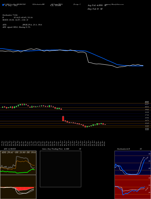
Task: Click the 'MACD: 13.53, 14.87, -1.34 D' readout
Action: [15, 20]
